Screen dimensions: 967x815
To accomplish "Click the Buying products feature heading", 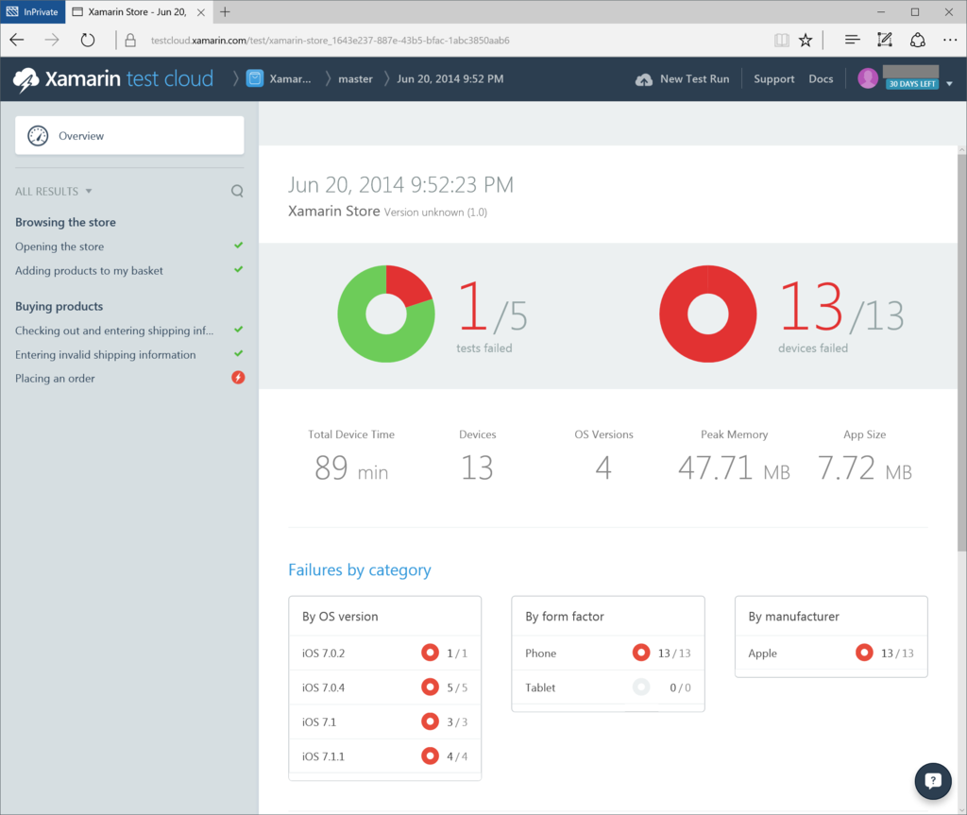I will point(59,306).
